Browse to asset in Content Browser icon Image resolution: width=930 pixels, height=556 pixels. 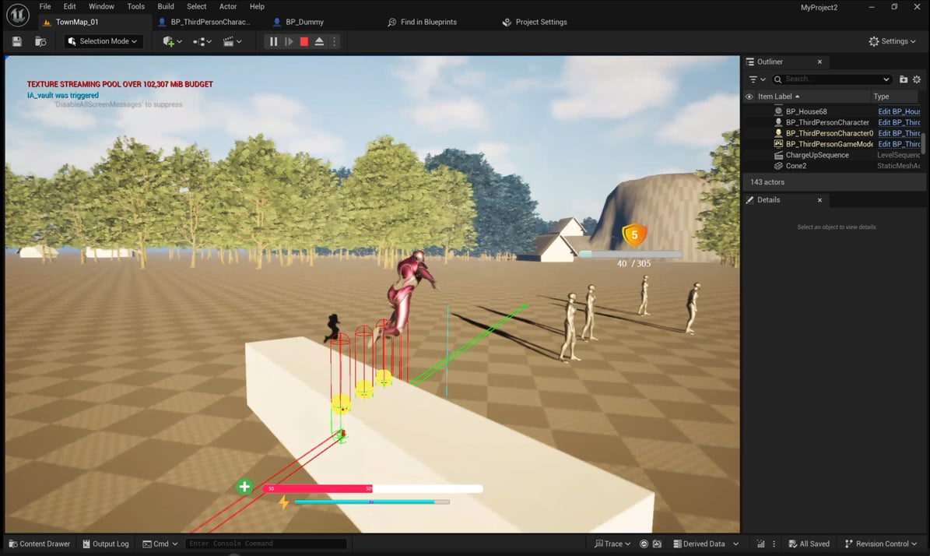coord(40,41)
